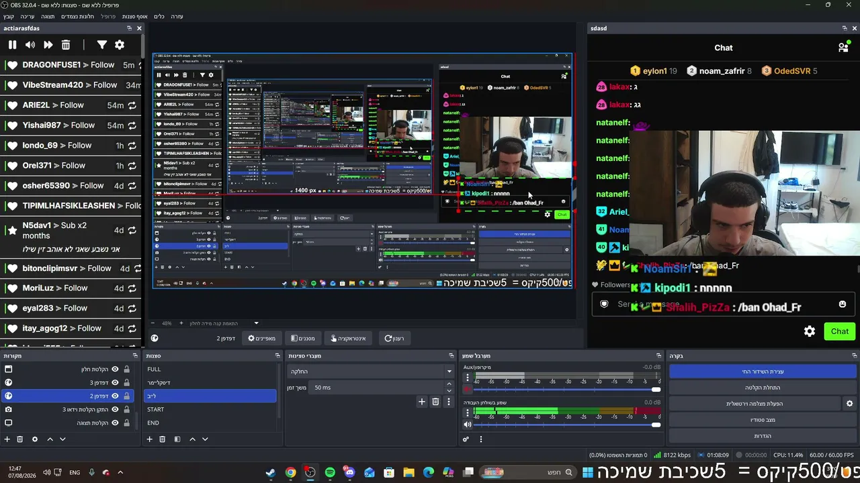Open OBS settings from controls panel

tap(763, 436)
